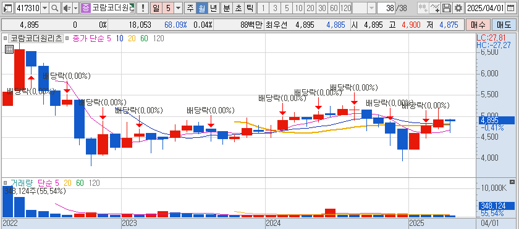Viewport: 519px width, 229px height.
Task: Click the high price 4,900 value
Action: tap(411, 25)
